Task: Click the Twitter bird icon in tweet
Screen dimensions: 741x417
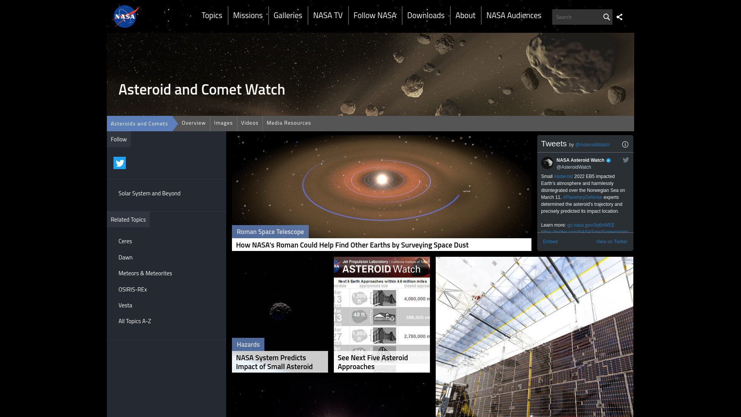Action: pyautogui.click(x=626, y=160)
